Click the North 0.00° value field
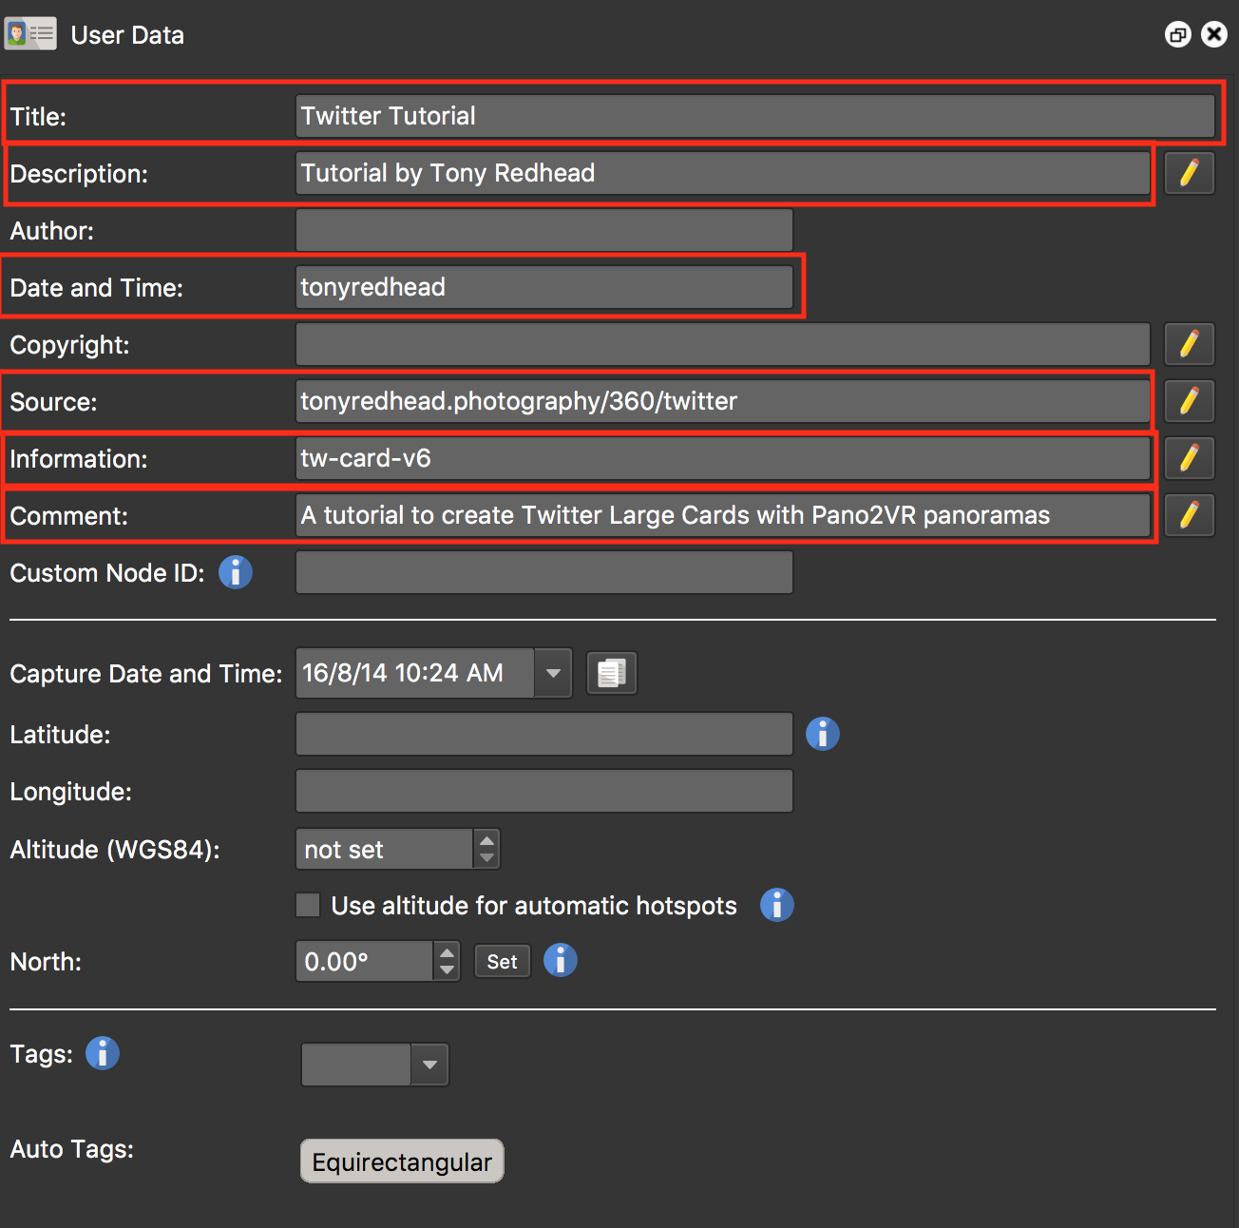This screenshot has height=1228, width=1239. tap(365, 961)
